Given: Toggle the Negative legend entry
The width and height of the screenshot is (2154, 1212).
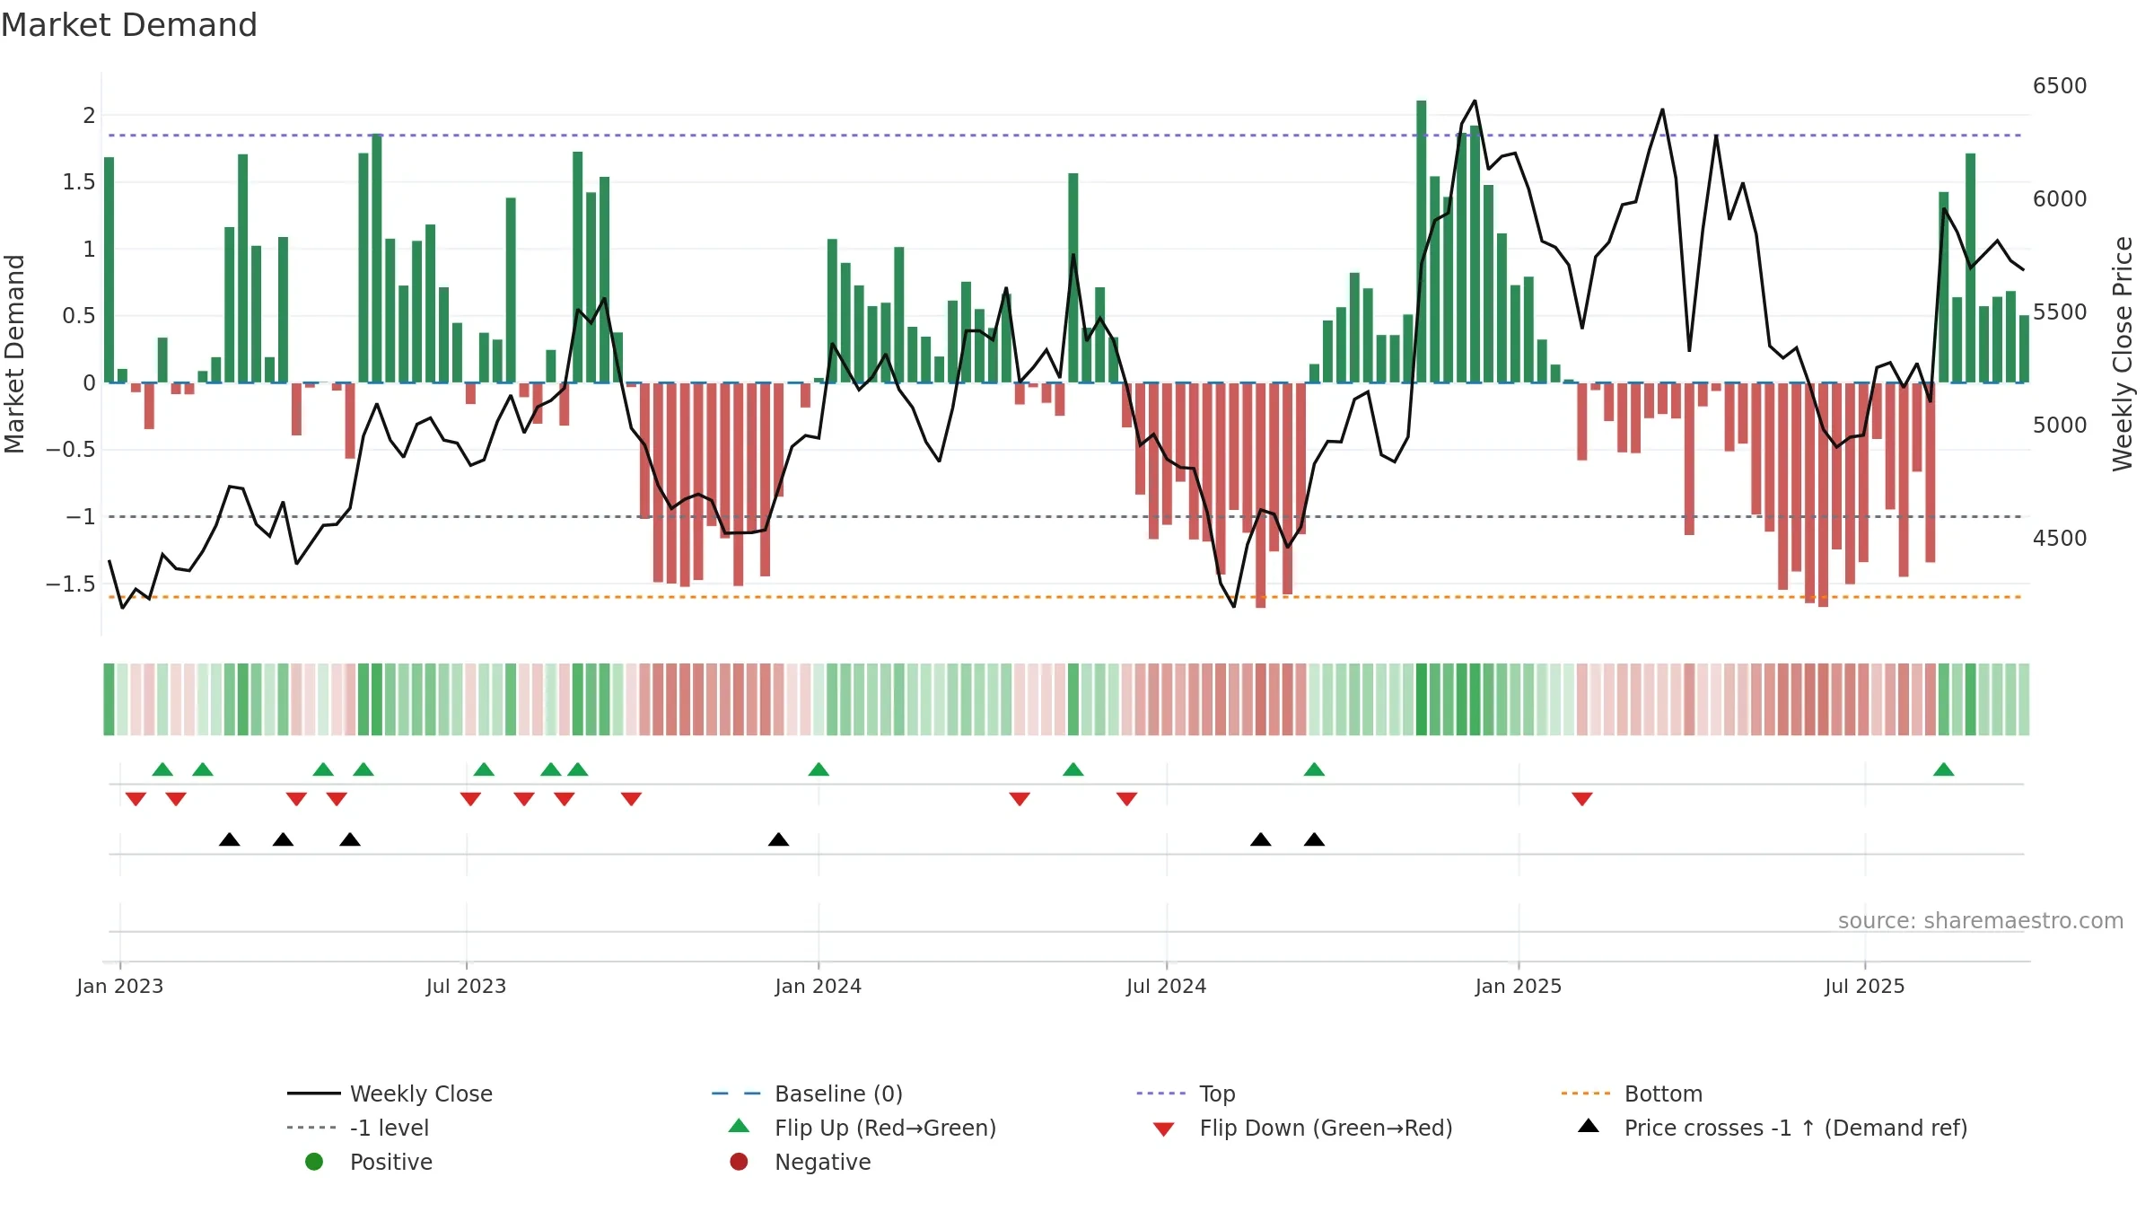Looking at the screenshot, I should pos(800,1162).
